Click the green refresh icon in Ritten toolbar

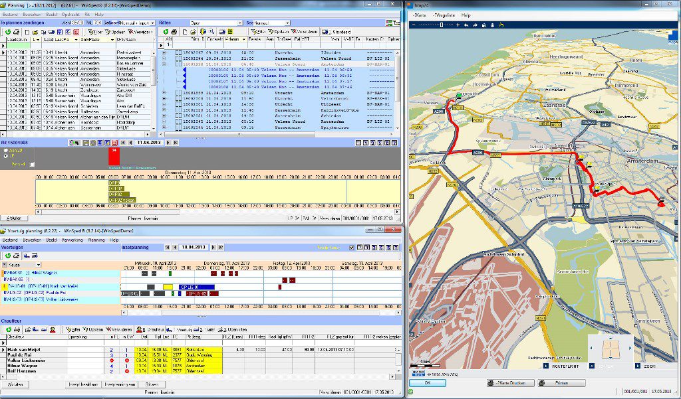tap(166, 32)
